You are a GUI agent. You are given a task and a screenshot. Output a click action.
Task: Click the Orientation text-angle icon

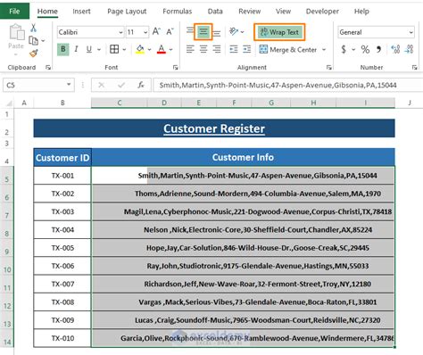tap(234, 31)
